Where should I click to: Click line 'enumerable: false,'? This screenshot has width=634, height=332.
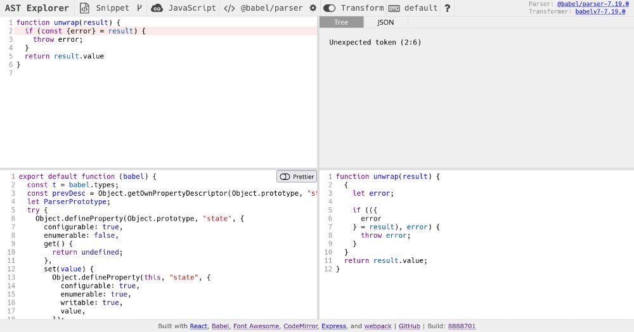81,235
